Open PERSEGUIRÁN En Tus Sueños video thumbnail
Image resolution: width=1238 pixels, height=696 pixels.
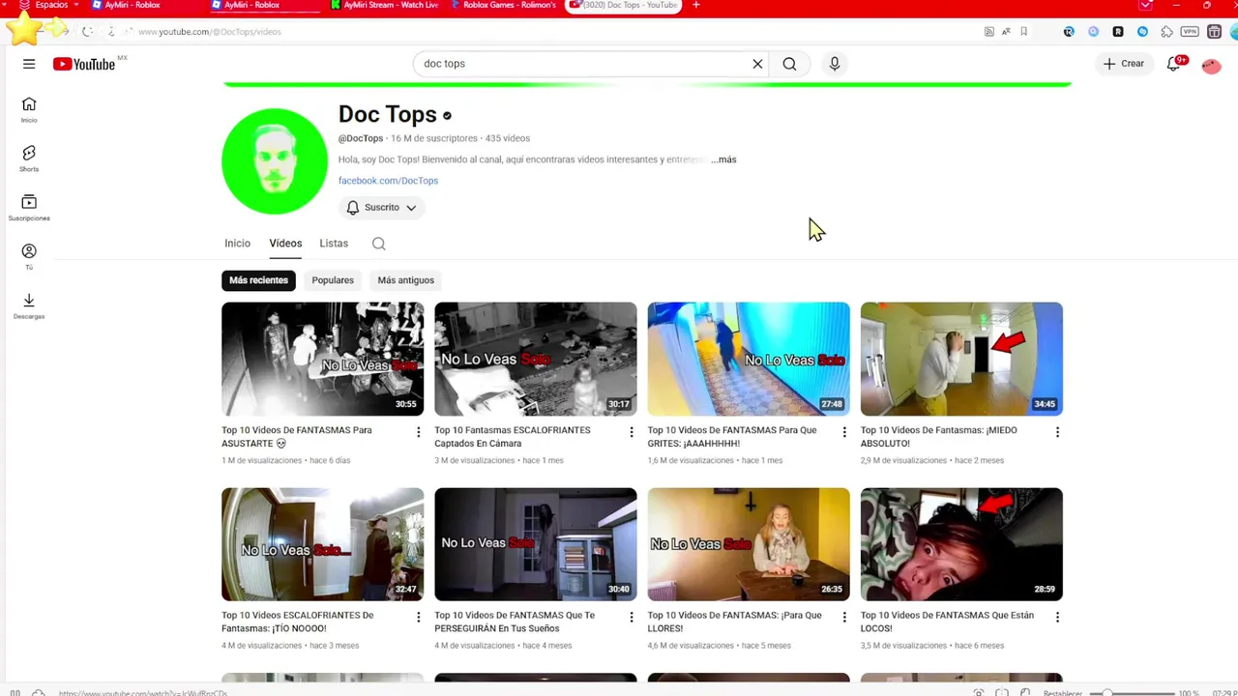[x=536, y=544]
